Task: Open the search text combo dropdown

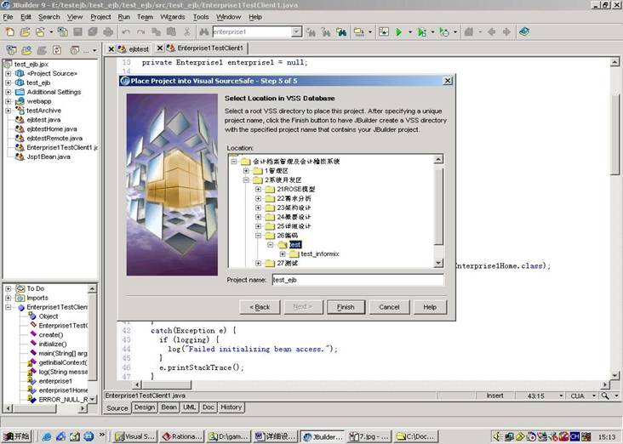Action: pos(296,31)
